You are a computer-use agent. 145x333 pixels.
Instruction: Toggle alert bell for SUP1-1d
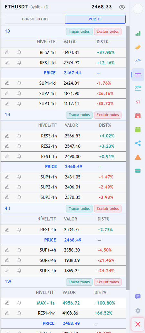tap(19, 83)
